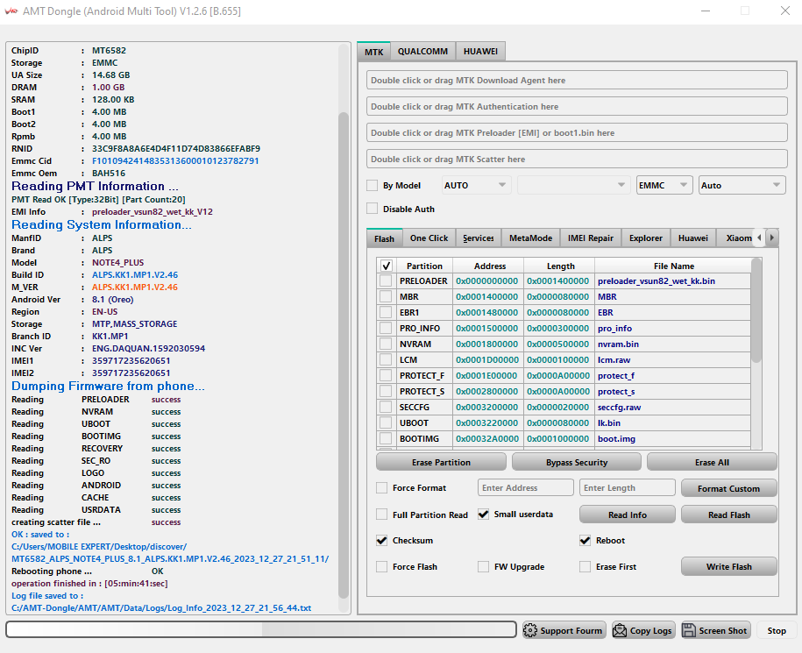Open the AUTO model dropdown
This screenshot has width=802, height=653.
476,186
